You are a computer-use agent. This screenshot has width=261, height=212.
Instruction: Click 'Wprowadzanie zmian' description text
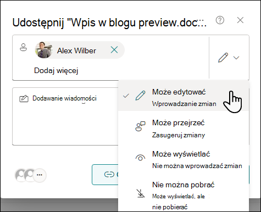pyautogui.click(x=184, y=104)
